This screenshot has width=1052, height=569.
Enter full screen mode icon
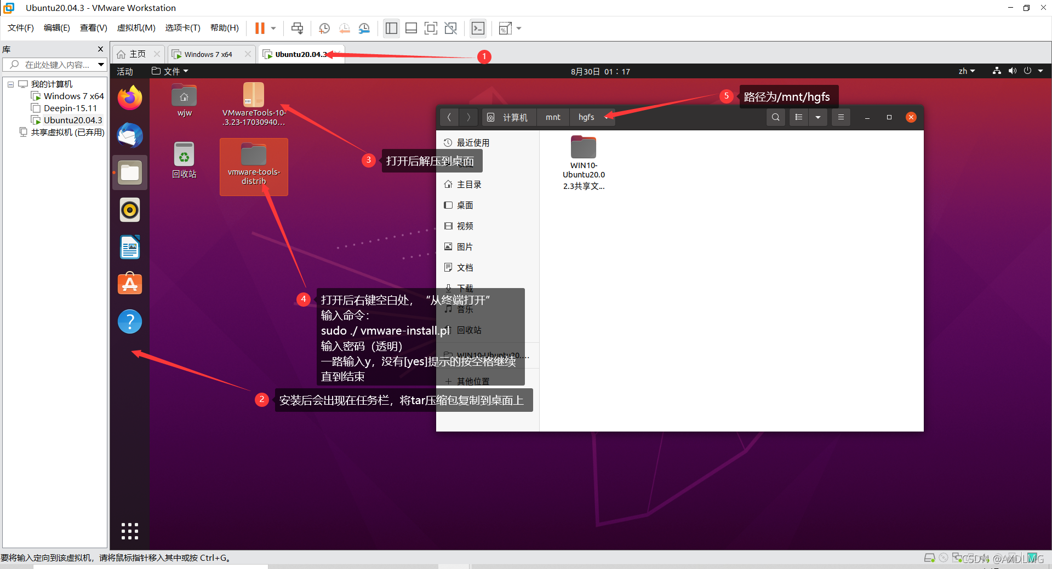click(x=431, y=28)
